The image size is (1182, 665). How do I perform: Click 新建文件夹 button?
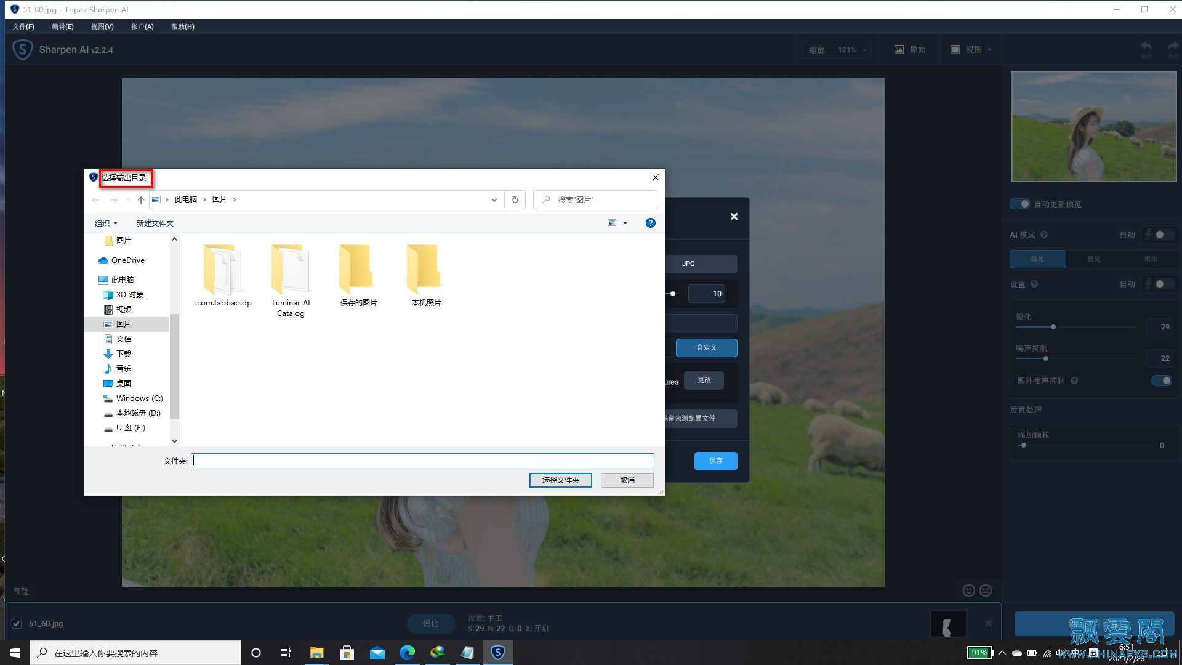click(155, 223)
